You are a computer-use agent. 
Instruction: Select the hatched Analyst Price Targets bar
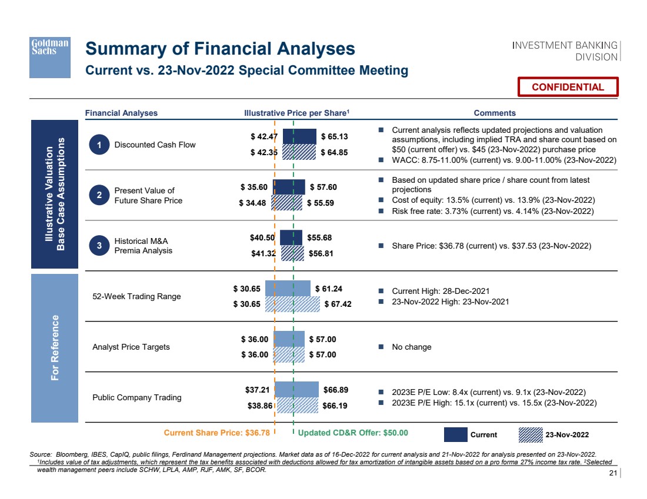(x=289, y=354)
